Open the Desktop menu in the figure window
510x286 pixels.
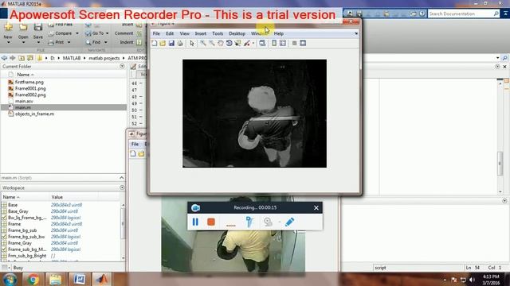pos(237,33)
